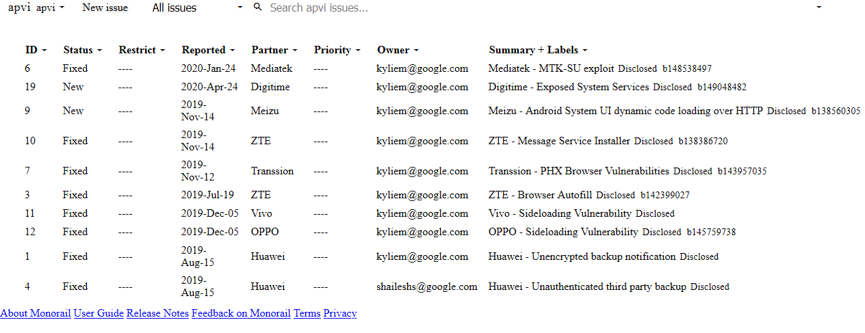Screen dimensions: 865x333
Task: Open the apvi project dropdown
Action: pos(50,8)
